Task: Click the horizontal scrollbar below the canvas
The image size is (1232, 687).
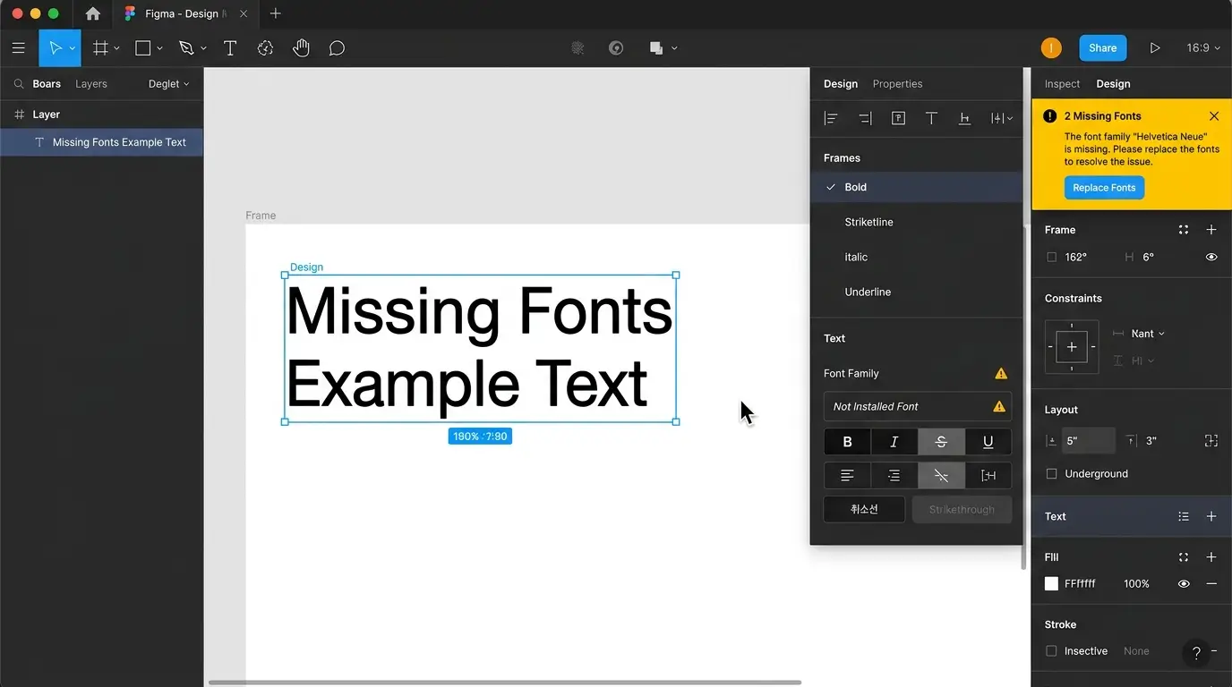Action: [505, 683]
